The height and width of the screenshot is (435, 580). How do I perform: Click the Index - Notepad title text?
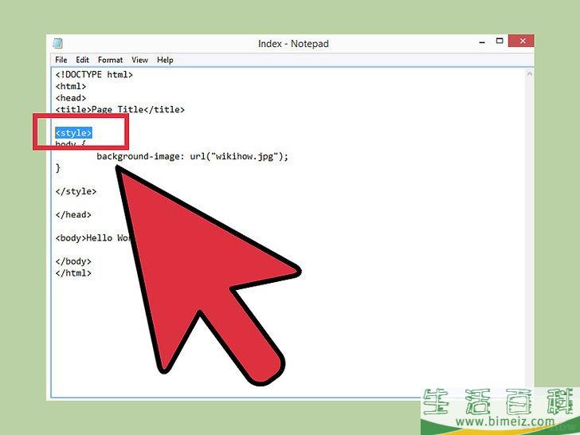click(293, 44)
